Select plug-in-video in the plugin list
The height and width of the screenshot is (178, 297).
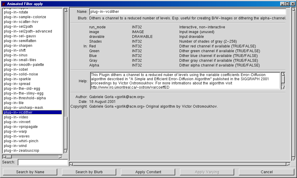[x=16, y=117]
